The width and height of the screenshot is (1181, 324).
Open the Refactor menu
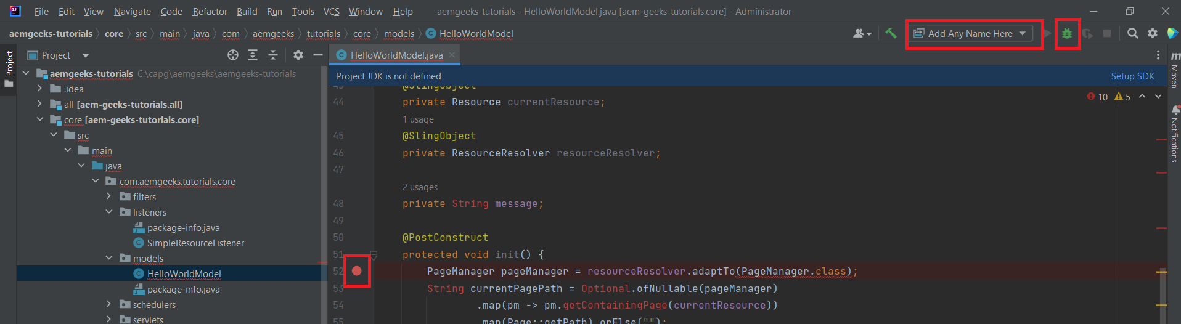pos(210,11)
